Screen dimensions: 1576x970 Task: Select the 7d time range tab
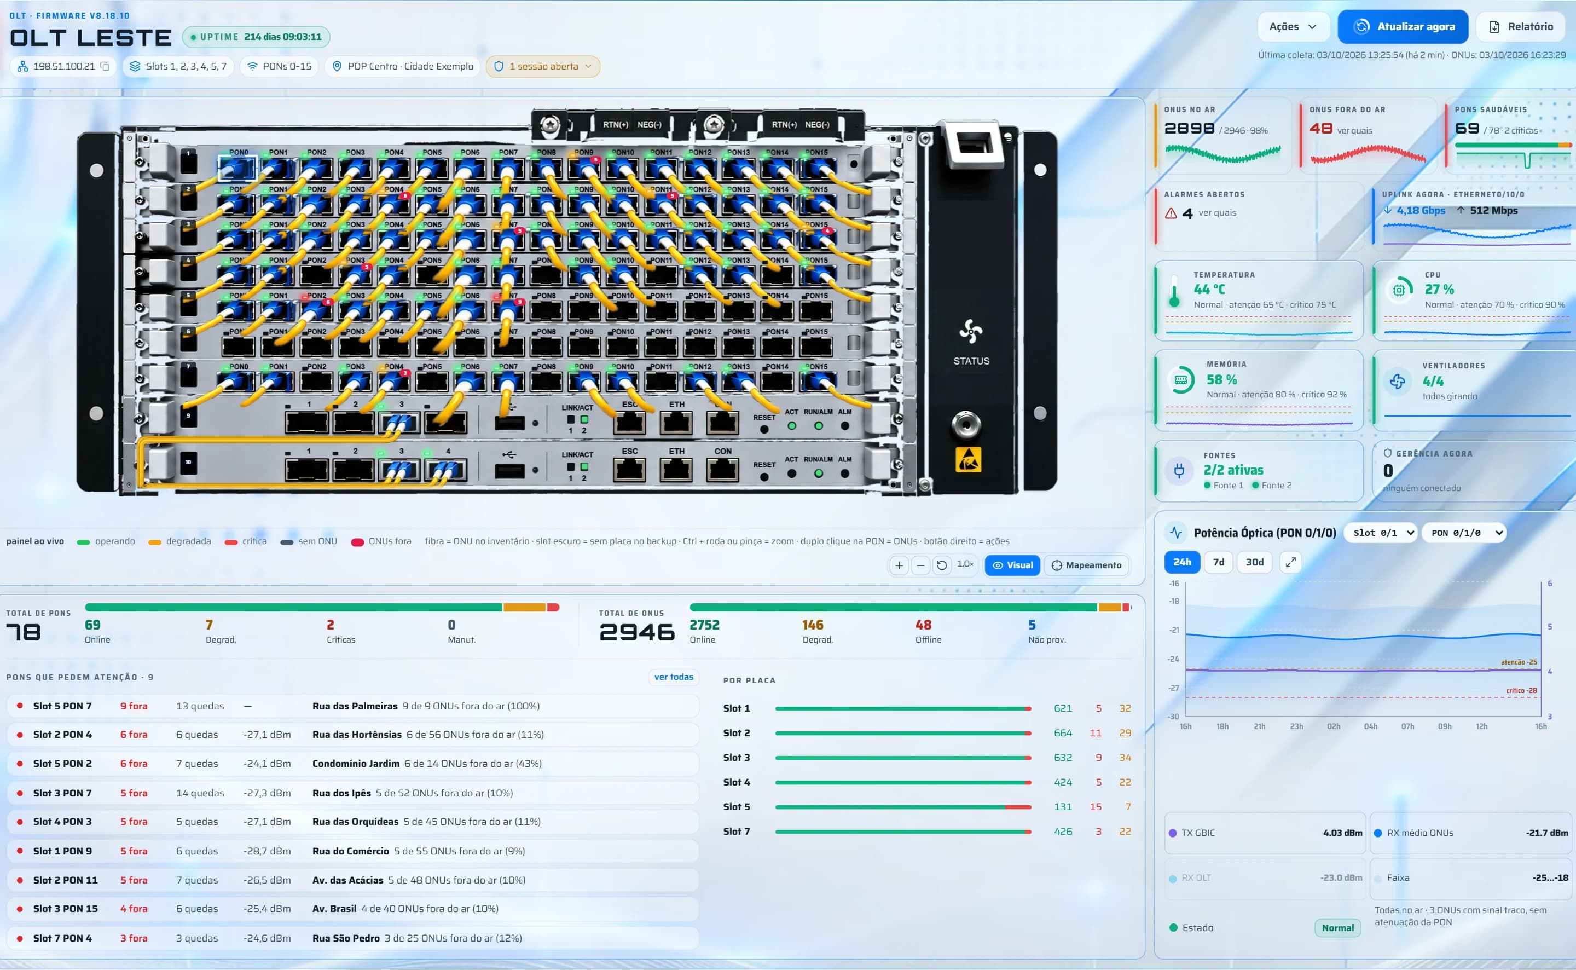click(x=1218, y=562)
